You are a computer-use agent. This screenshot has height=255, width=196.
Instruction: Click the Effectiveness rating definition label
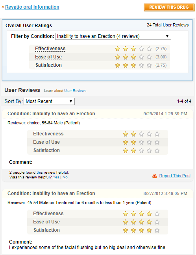[x=50, y=49]
